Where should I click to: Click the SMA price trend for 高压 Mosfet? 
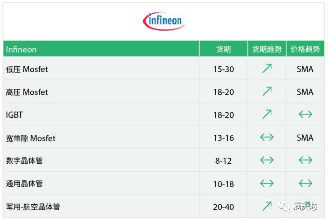click(x=305, y=92)
